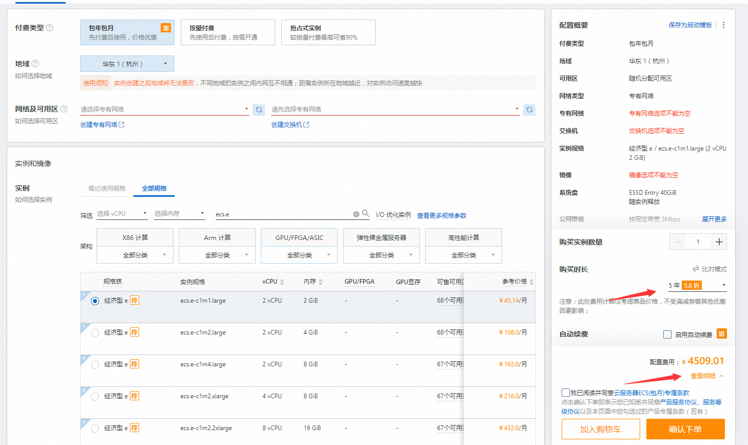Click the 购买实例数量 quantity field

coord(698,242)
